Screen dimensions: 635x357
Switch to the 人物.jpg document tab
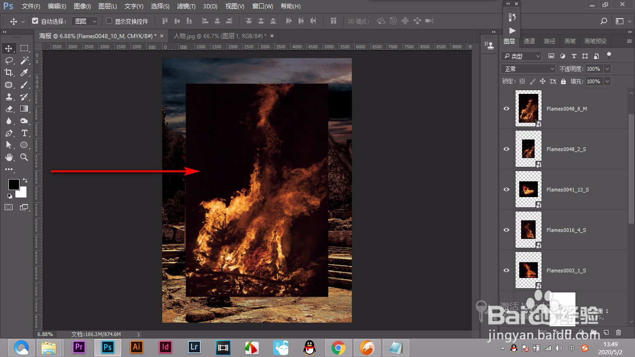(x=220, y=36)
